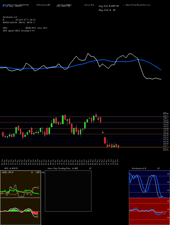This screenshot has height=225, width=170.
Task: Open the ADX indicator chart with green line
Action: (x=20, y=184)
